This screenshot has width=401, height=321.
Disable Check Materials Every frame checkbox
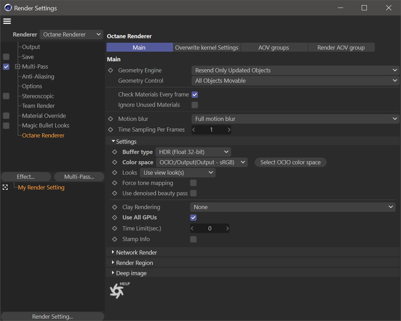pos(194,94)
